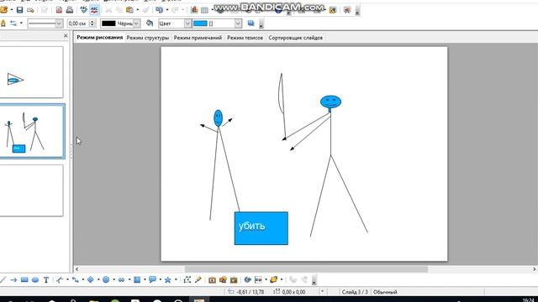Close the slide panel with the X
Viewport: 538px width, 302px height.
[x=66, y=35]
